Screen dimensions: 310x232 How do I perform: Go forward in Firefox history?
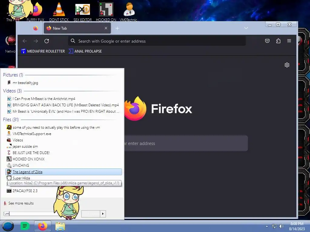pyautogui.click(x=36, y=41)
